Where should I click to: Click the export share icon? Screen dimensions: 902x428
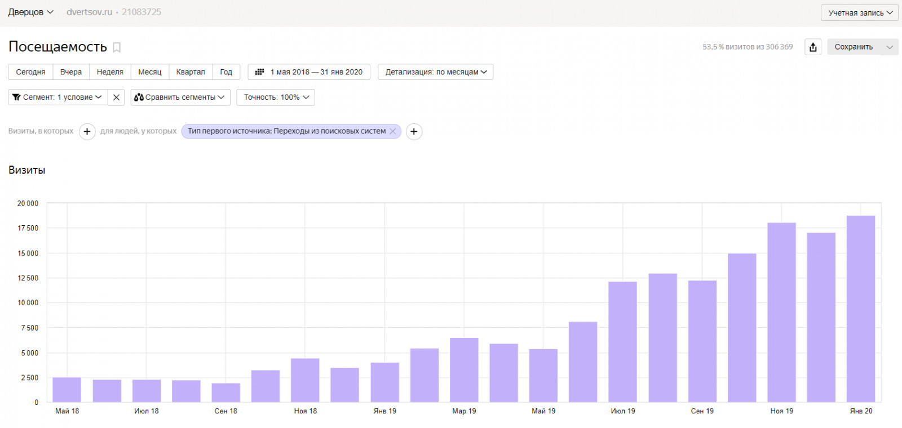[x=813, y=47]
